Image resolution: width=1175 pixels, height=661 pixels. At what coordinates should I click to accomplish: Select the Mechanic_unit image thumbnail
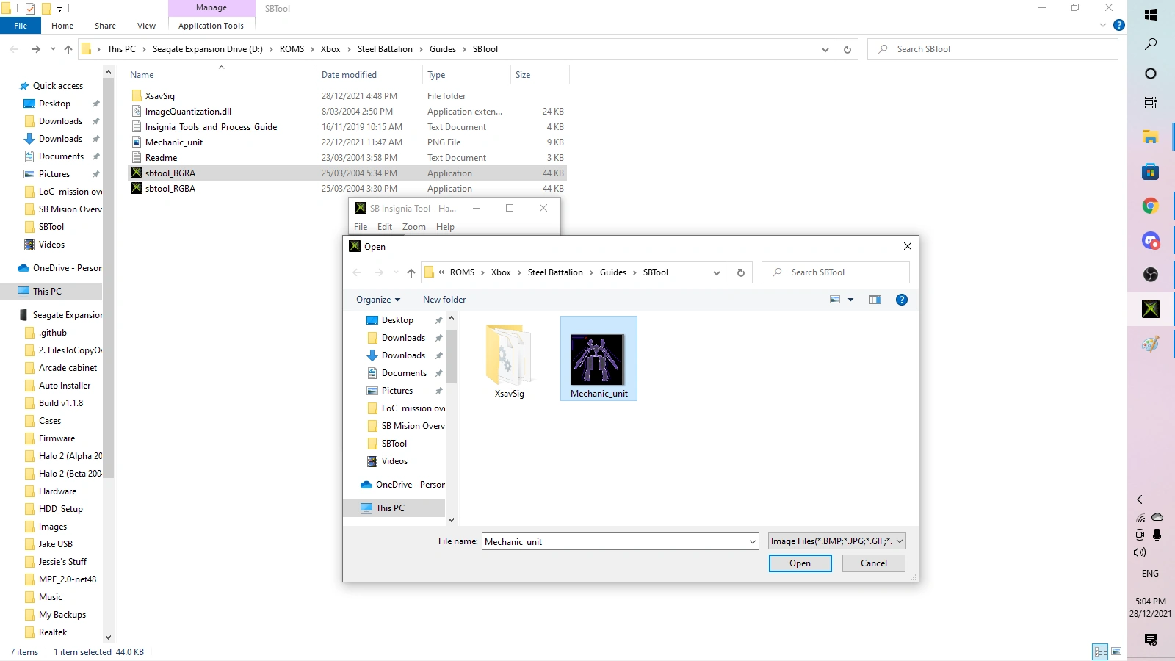click(599, 358)
